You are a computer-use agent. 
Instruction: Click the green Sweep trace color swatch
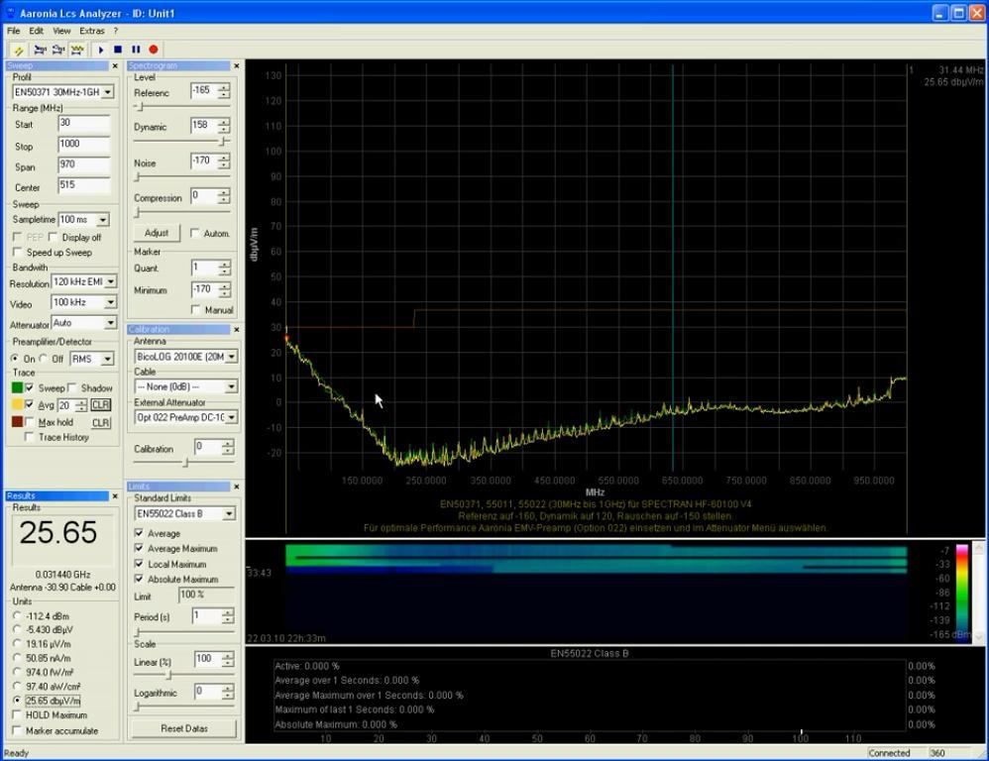[x=17, y=387]
